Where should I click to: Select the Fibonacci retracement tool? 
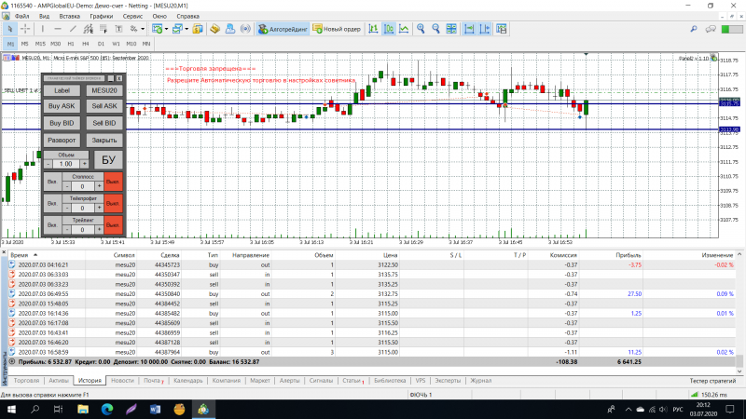tap(104, 29)
